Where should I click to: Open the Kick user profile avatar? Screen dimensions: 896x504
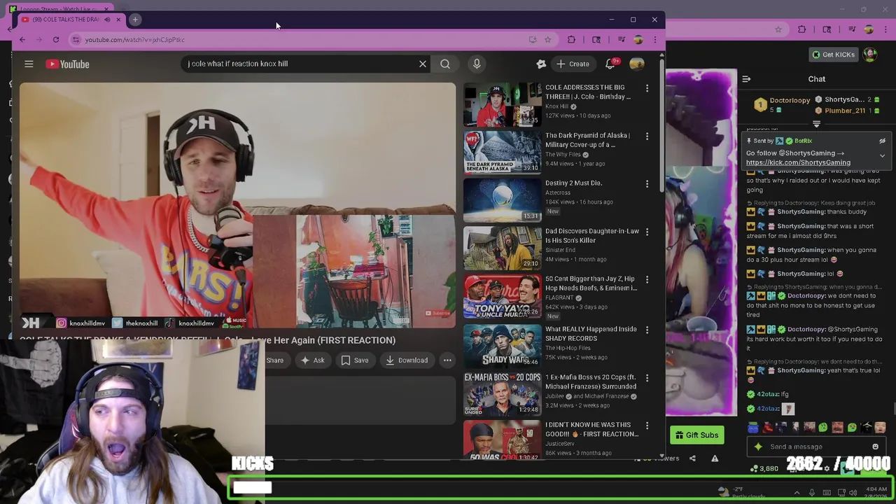(869, 54)
